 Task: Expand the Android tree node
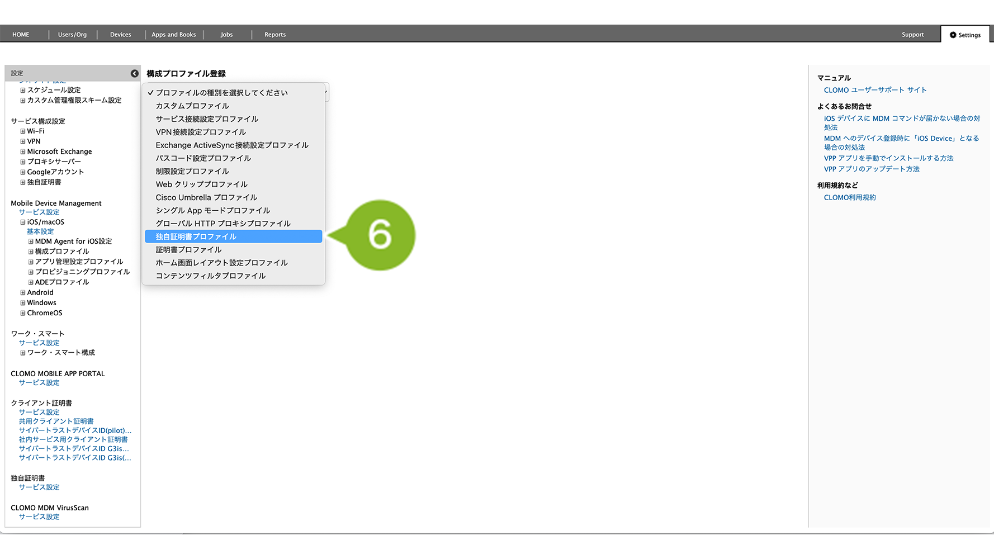click(x=23, y=292)
